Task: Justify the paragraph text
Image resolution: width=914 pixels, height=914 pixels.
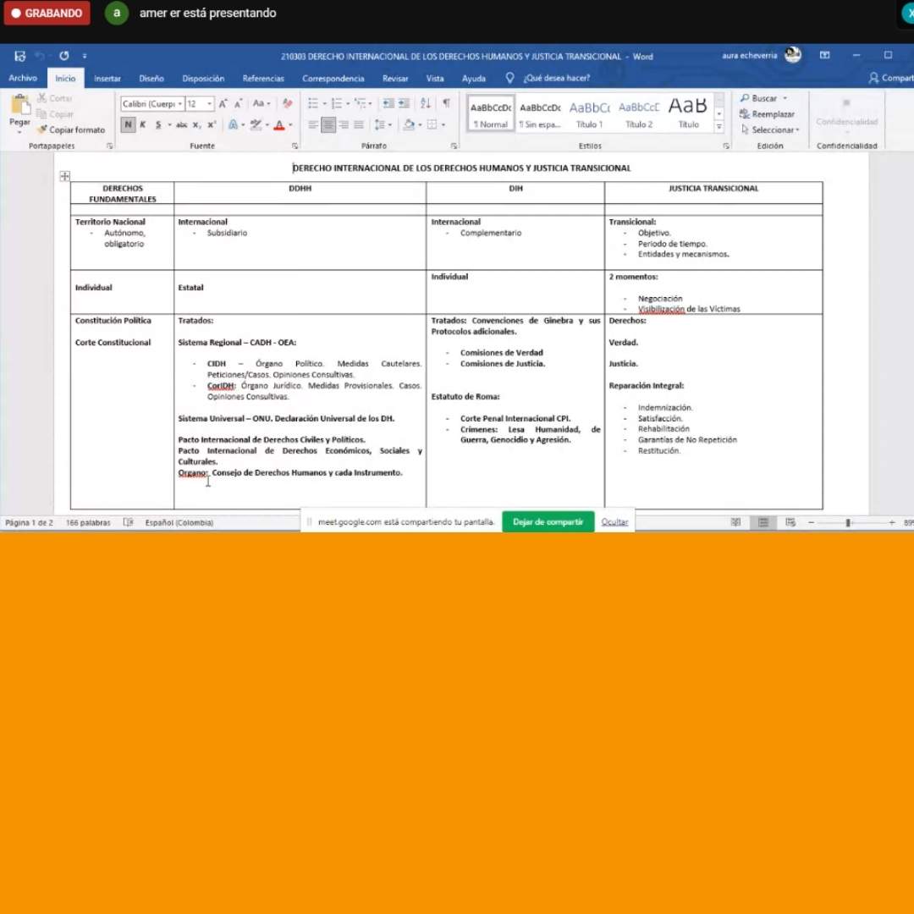Action: point(359,124)
